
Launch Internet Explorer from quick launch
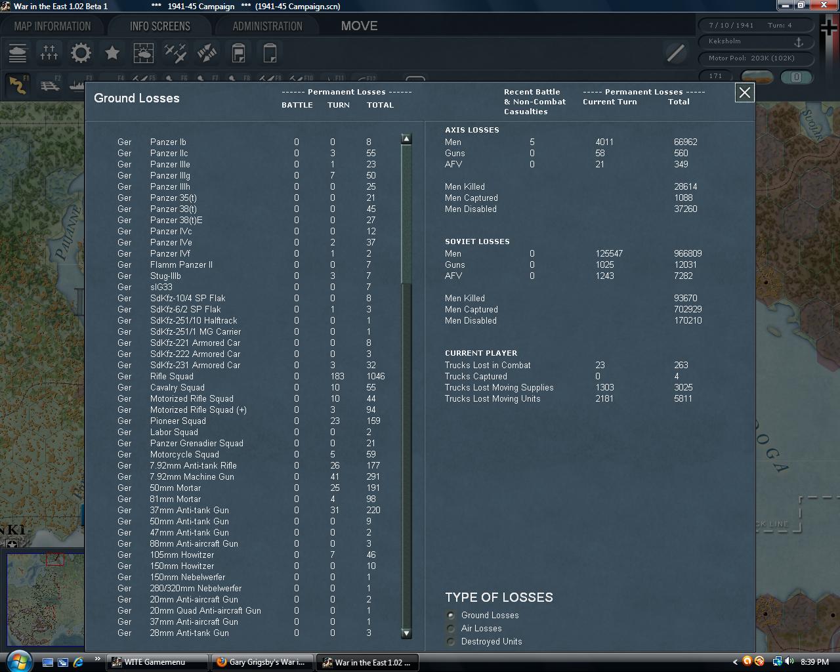pos(79,662)
